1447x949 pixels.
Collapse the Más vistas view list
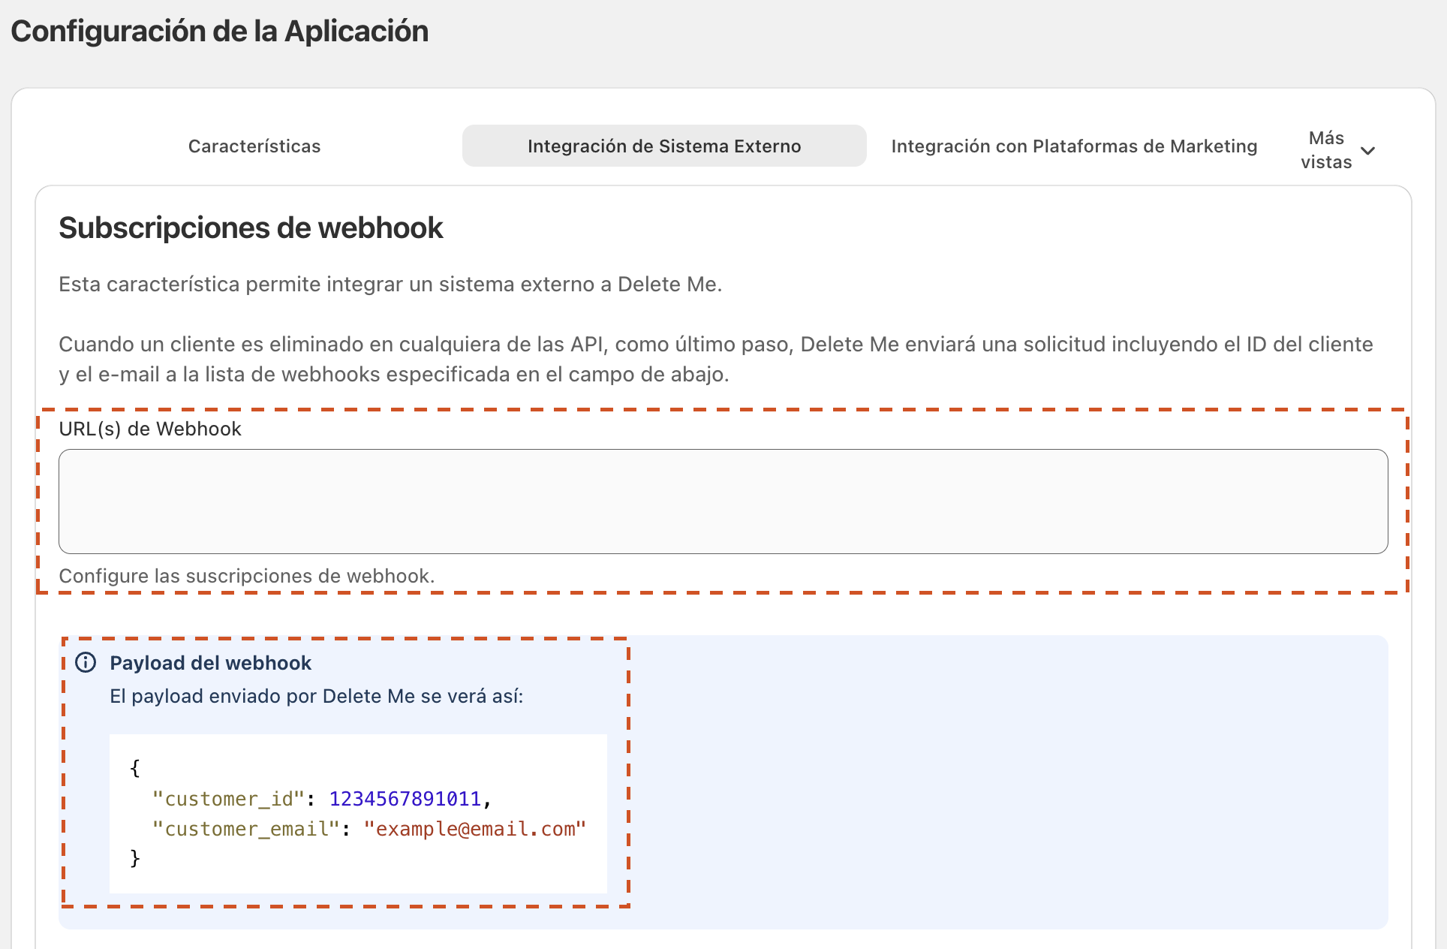(x=1367, y=150)
